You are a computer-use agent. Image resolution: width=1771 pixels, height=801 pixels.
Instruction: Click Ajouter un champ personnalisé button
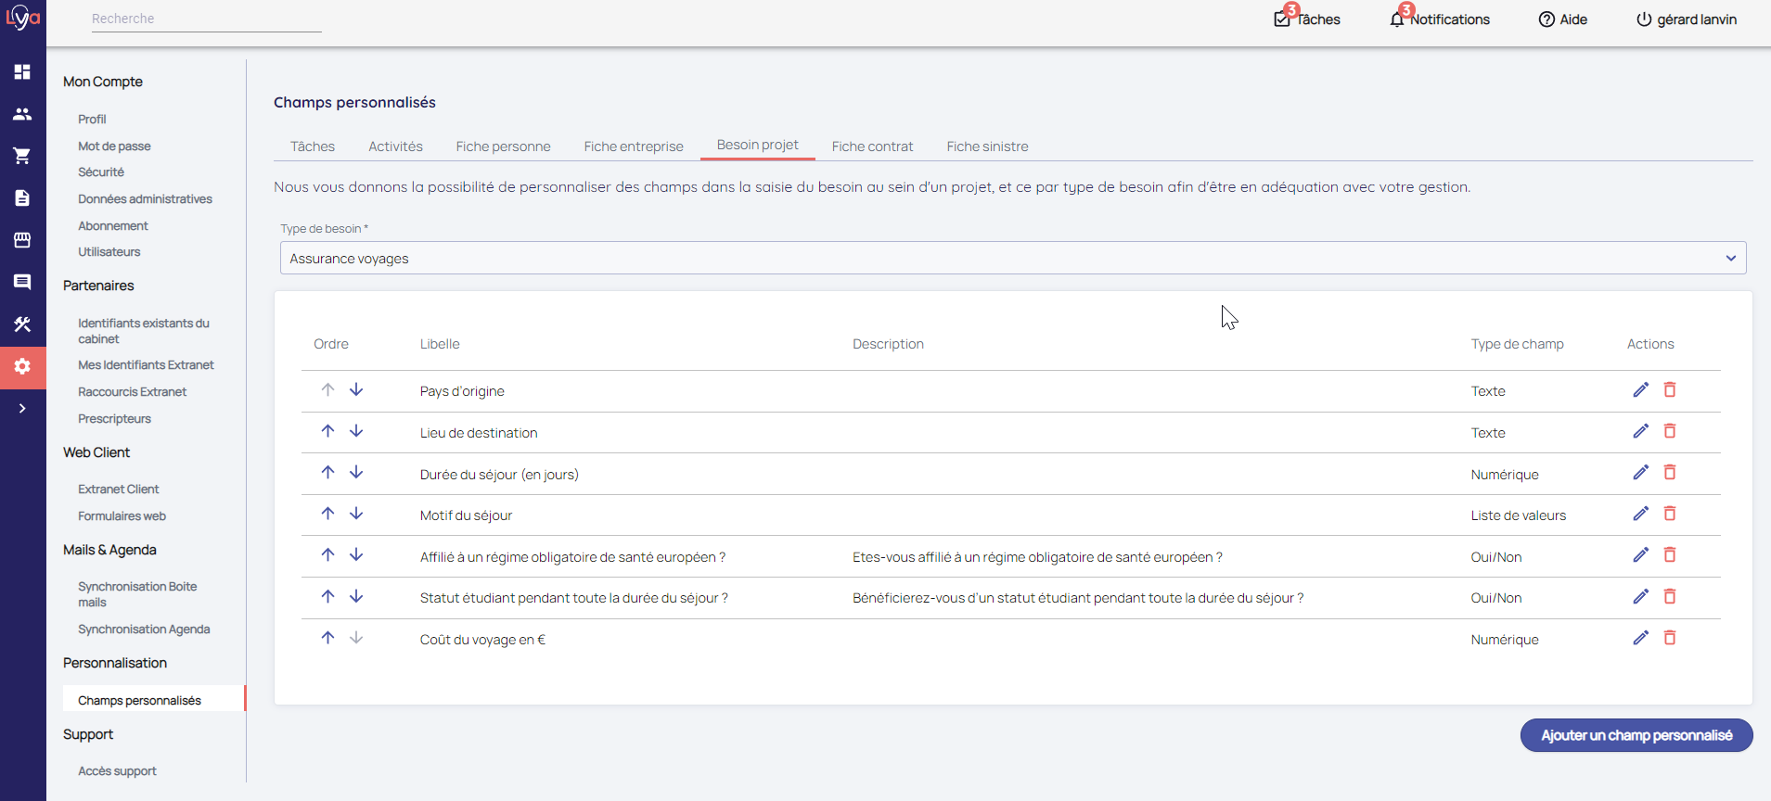coord(1636,735)
